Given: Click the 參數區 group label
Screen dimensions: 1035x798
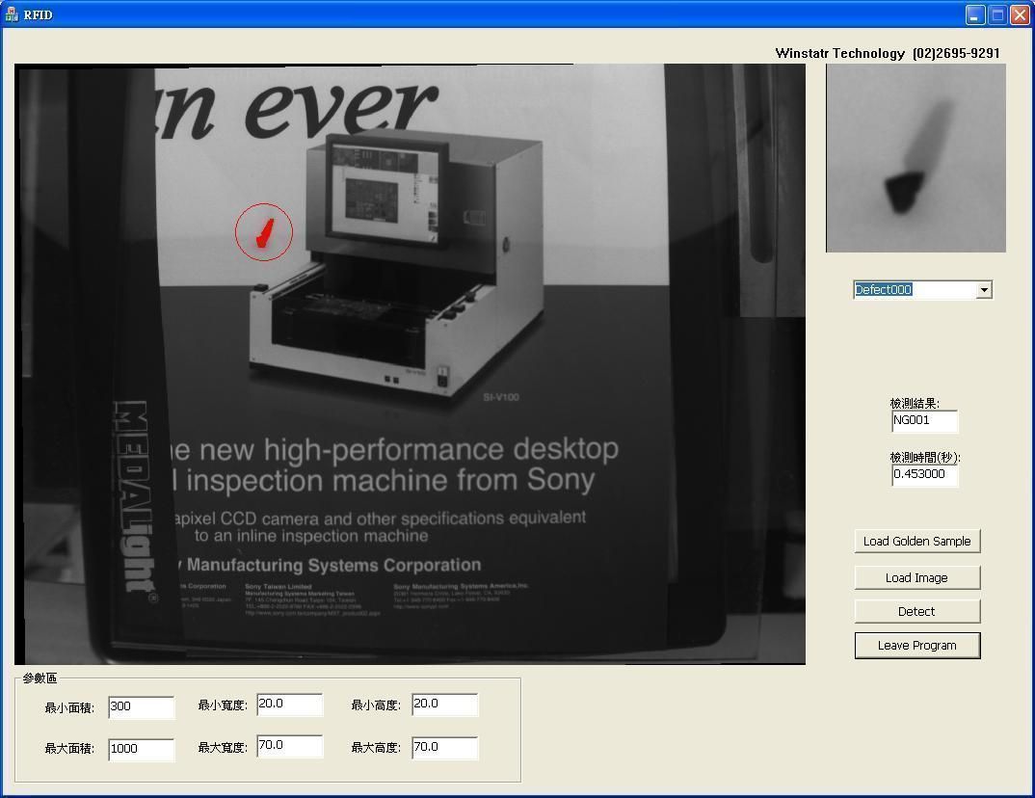Looking at the screenshot, I should pos(40,678).
